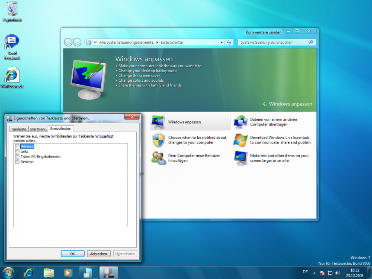Open the Papierkorb recycle bin icon
Image resolution: width=372 pixels, height=279 pixels.
pos(12,12)
